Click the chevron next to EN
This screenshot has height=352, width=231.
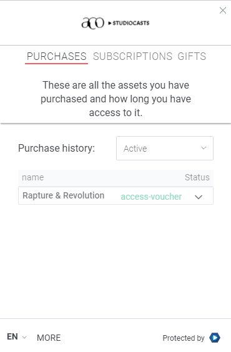24,337
